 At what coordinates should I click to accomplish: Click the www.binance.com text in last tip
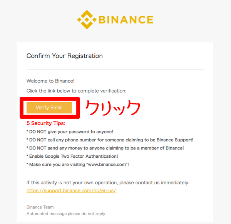point(108,164)
